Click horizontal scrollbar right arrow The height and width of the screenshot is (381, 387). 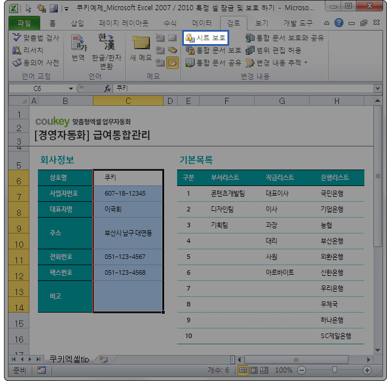coord(368,360)
